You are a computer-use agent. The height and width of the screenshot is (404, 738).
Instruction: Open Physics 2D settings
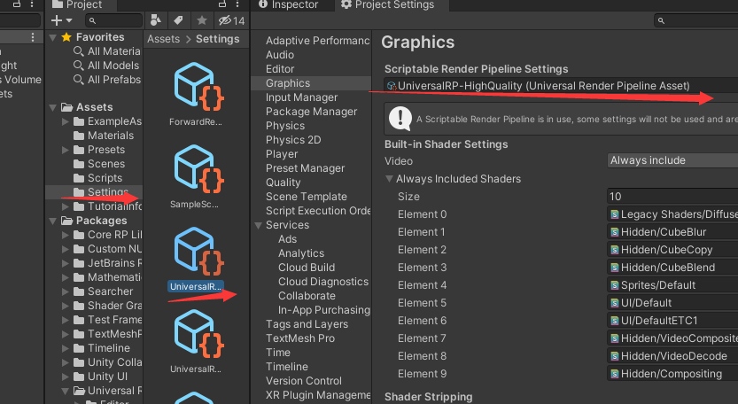tap(292, 140)
